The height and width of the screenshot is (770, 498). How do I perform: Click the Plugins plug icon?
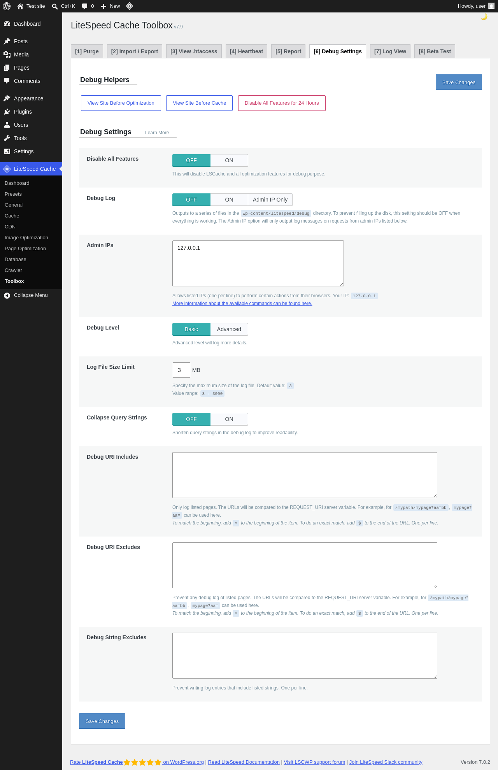tap(7, 112)
